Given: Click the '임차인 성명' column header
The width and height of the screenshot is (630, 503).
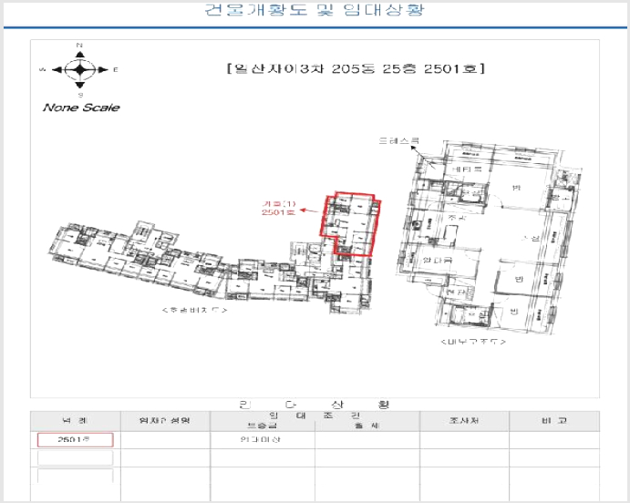Looking at the screenshot, I should pyautogui.click(x=165, y=421).
